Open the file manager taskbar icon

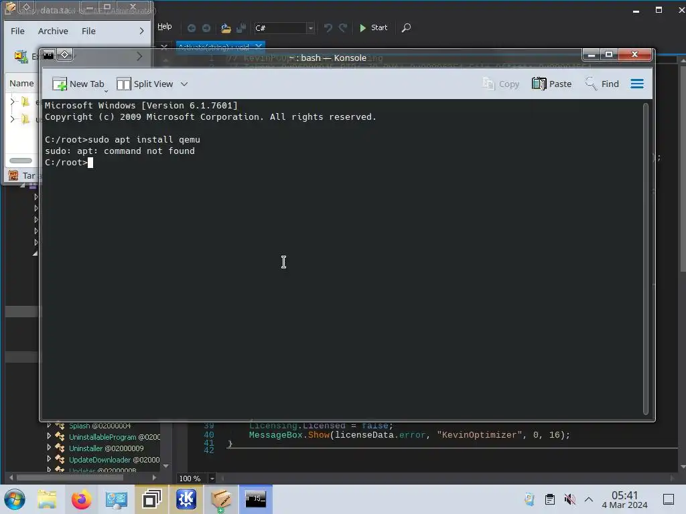click(x=47, y=499)
